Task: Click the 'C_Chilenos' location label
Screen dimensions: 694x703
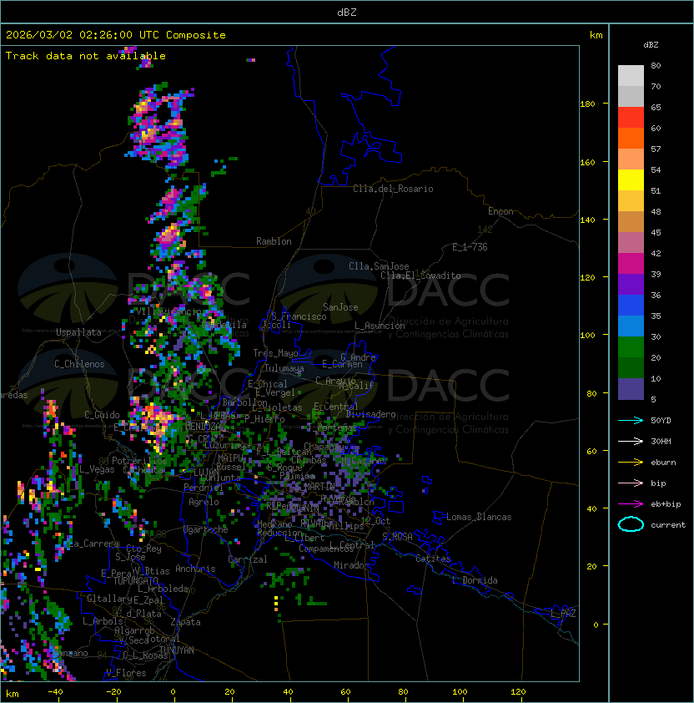Action: click(79, 364)
